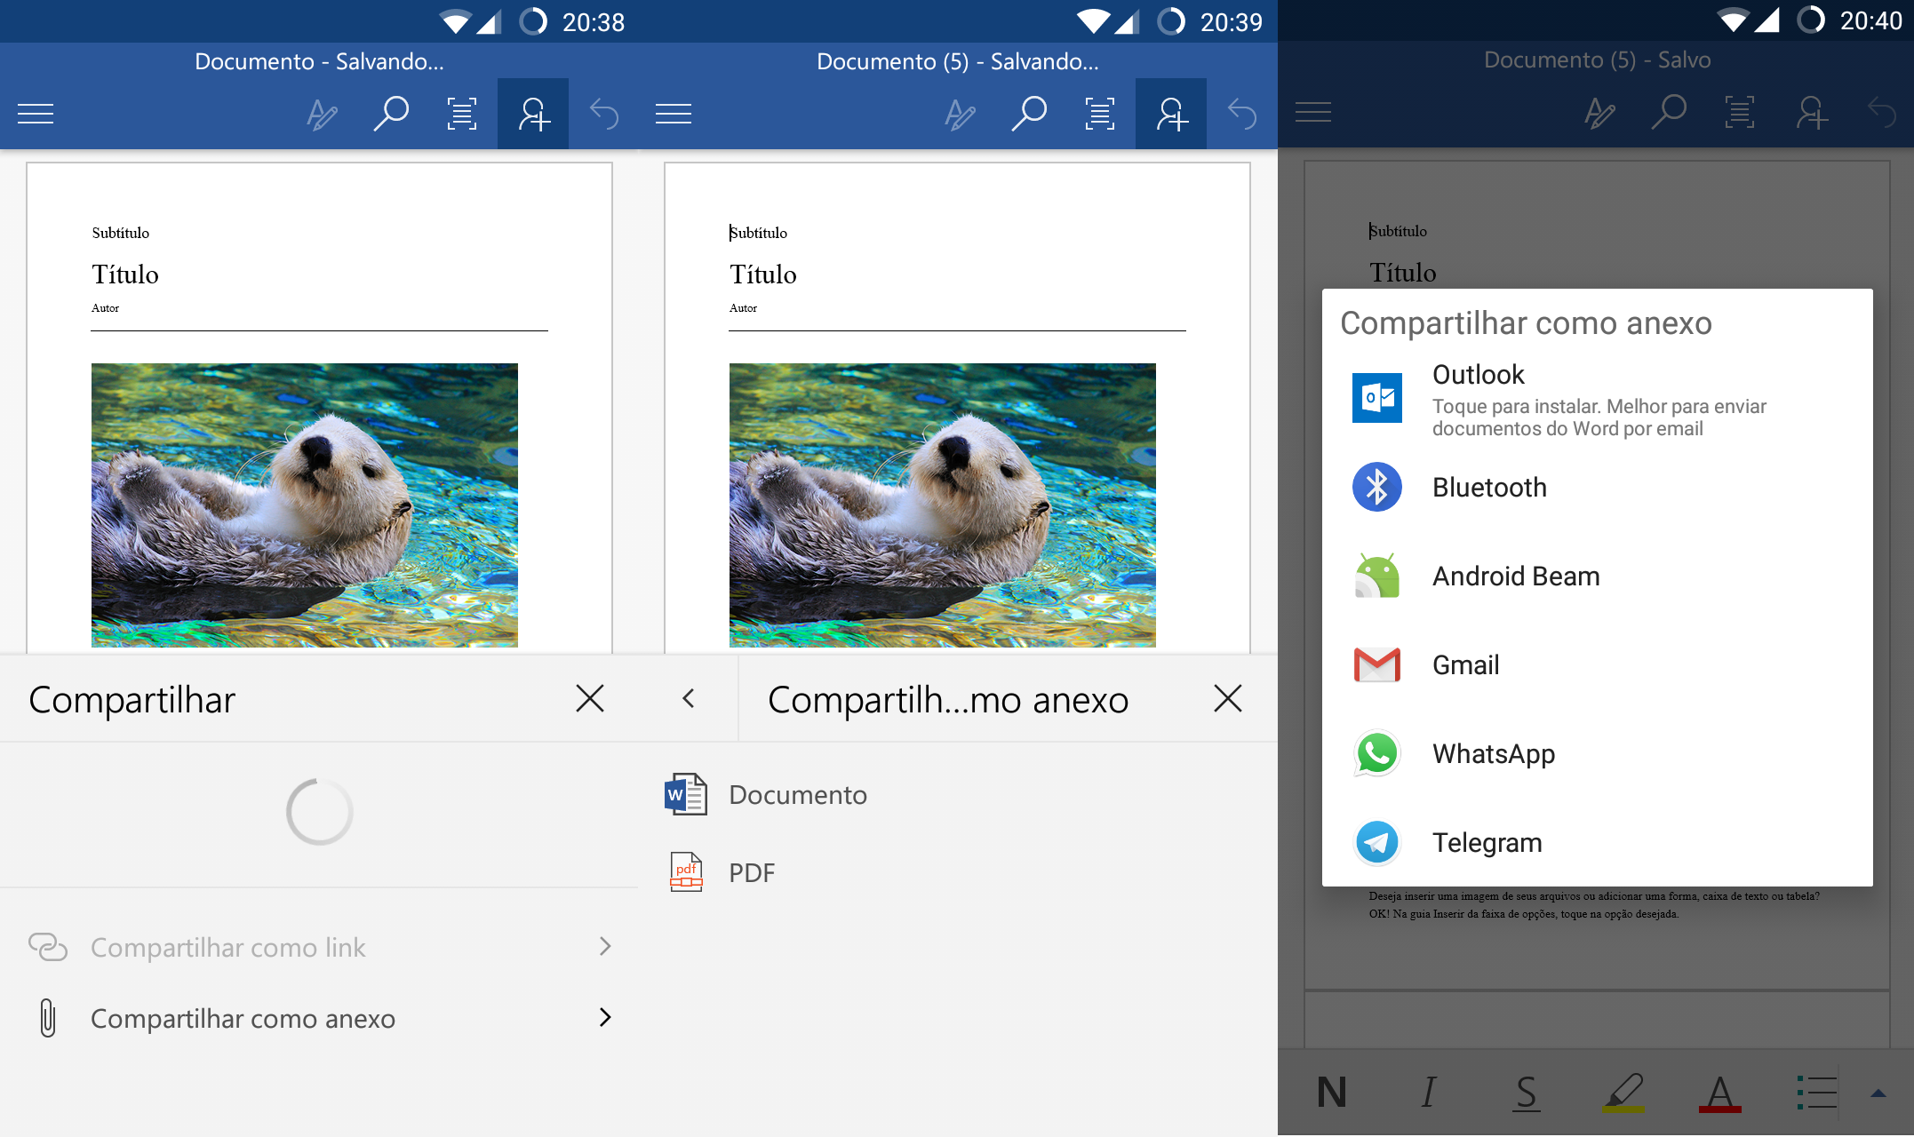The height and width of the screenshot is (1137, 1914).
Task: Tap Outlook to install it
Action: [1478, 374]
